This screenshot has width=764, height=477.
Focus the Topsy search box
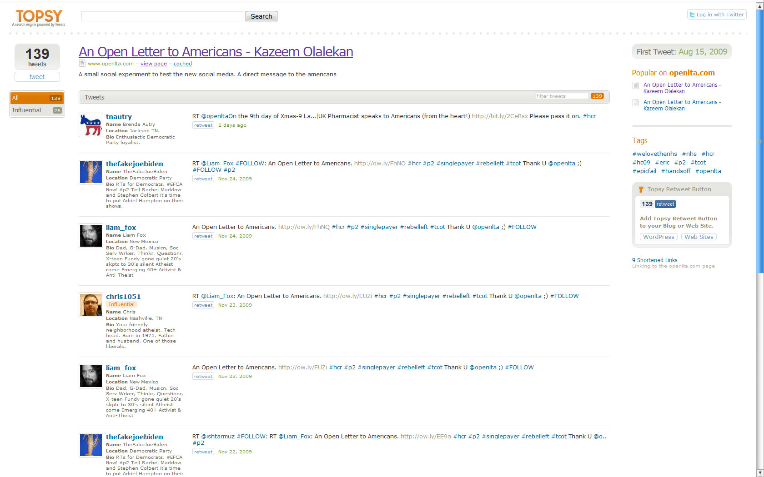tap(162, 16)
